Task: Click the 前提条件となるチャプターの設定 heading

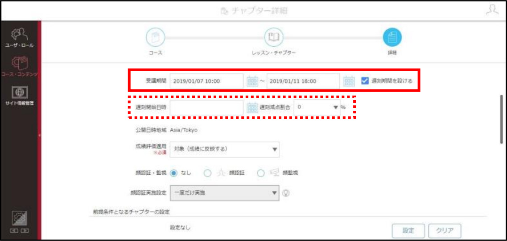Action: coord(130,212)
